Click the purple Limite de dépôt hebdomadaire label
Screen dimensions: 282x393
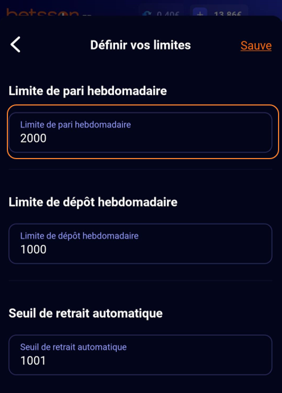79,236
